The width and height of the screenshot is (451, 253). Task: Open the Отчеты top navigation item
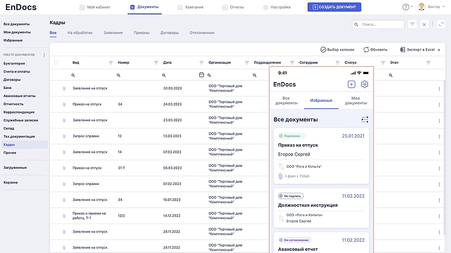pos(232,7)
